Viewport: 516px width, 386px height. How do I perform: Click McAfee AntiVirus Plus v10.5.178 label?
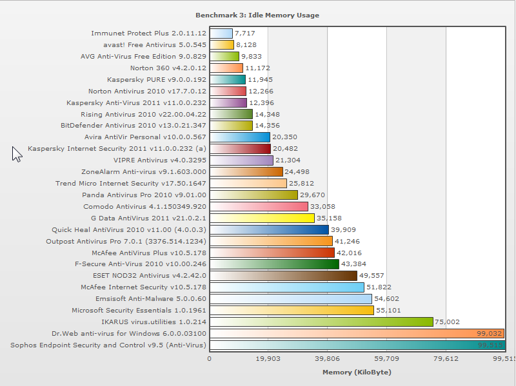(149, 253)
